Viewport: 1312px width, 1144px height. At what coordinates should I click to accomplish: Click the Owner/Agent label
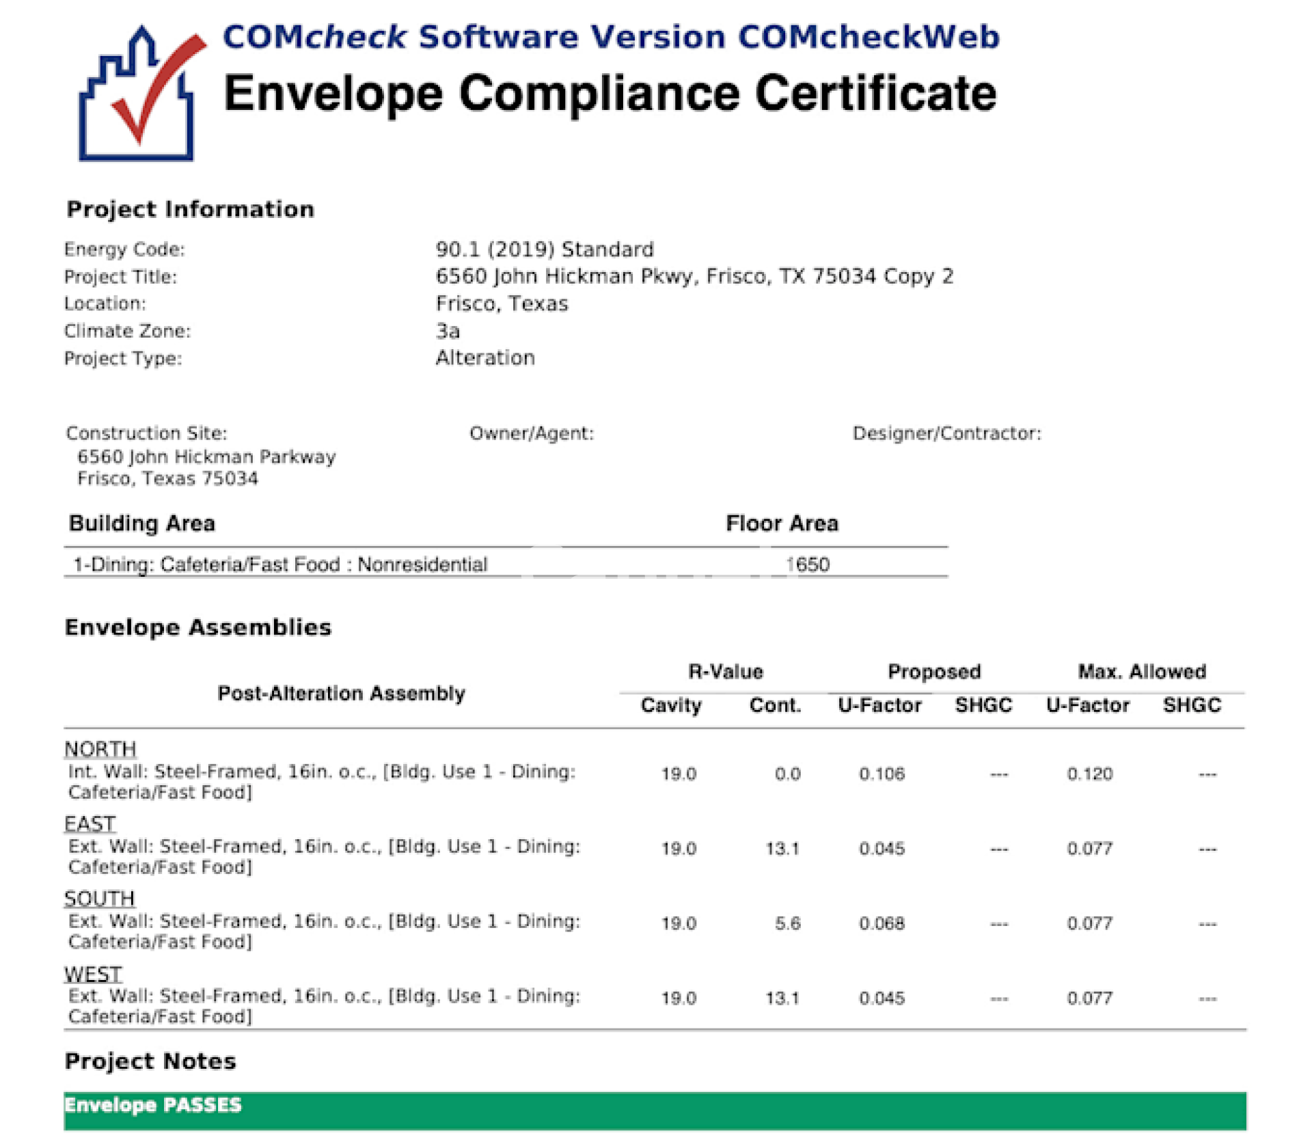click(x=531, y=433)
